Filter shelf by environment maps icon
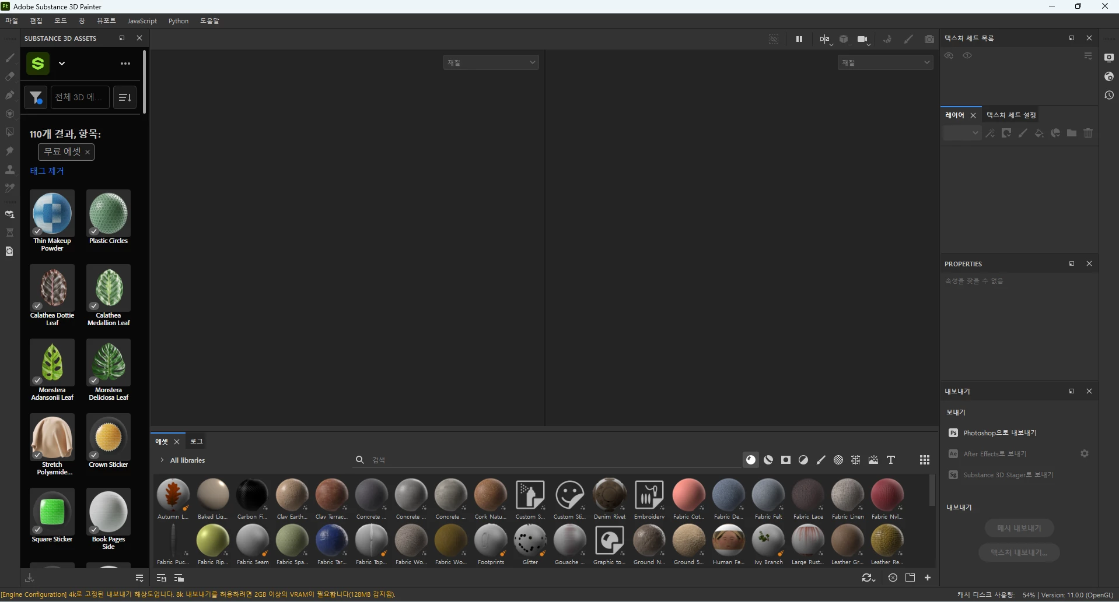This screenshot has width=1119, height=602. (x=873, y=460)
